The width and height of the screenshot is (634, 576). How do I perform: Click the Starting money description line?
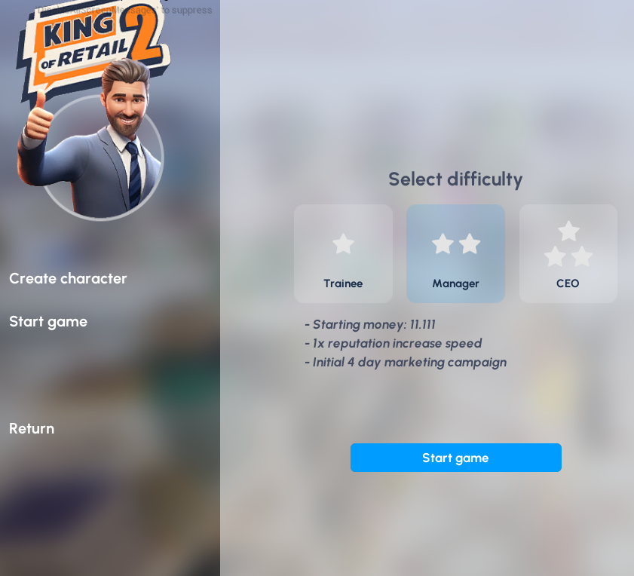(x=370, y=324)
